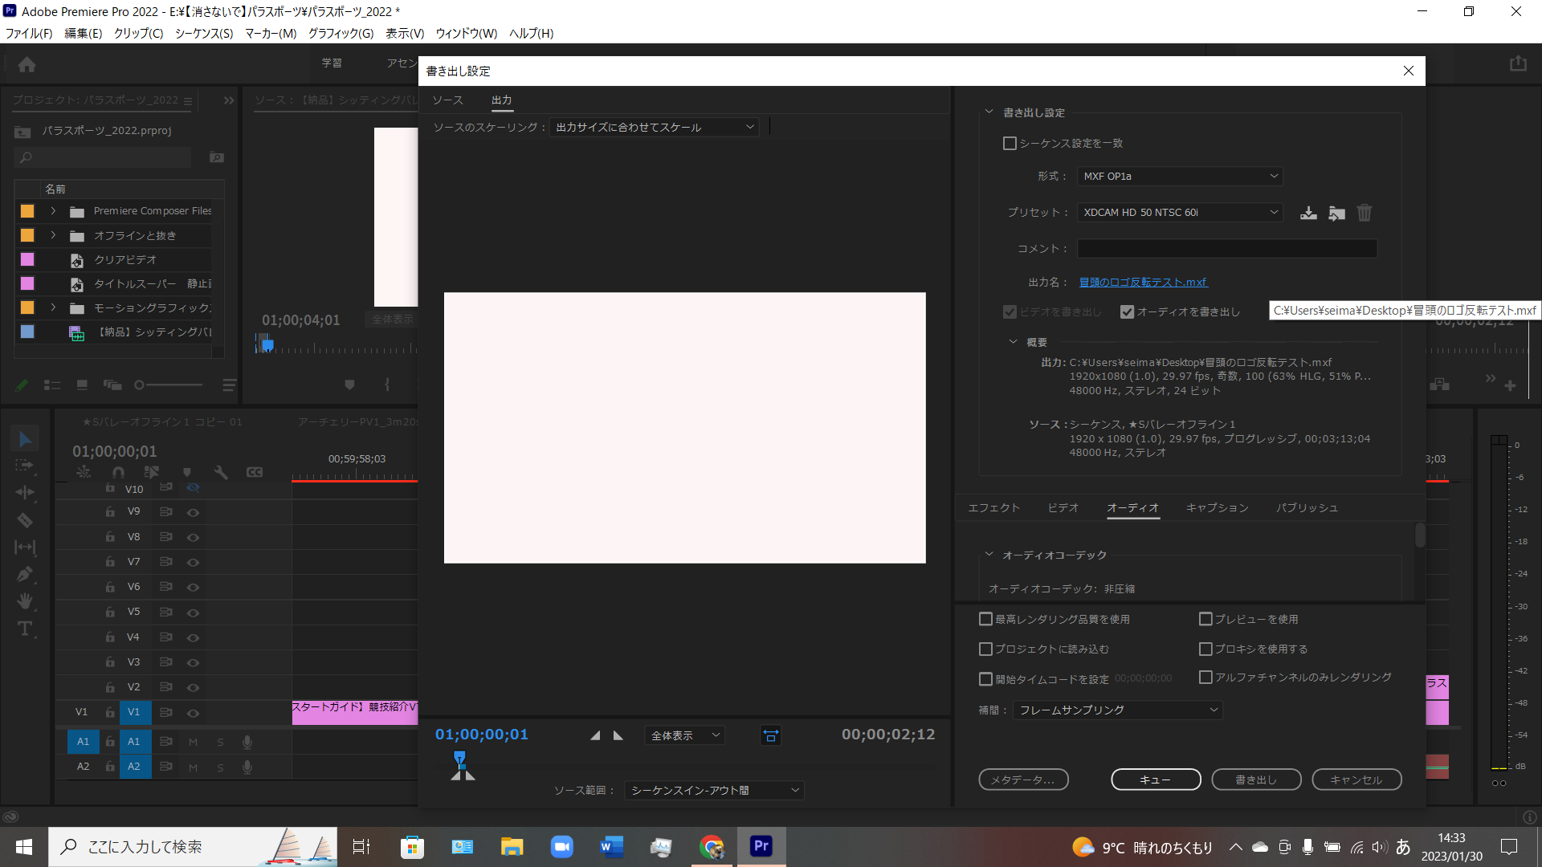Switch to the Video settings tab
This screenshot has height=867, width=1542.
1063,508
